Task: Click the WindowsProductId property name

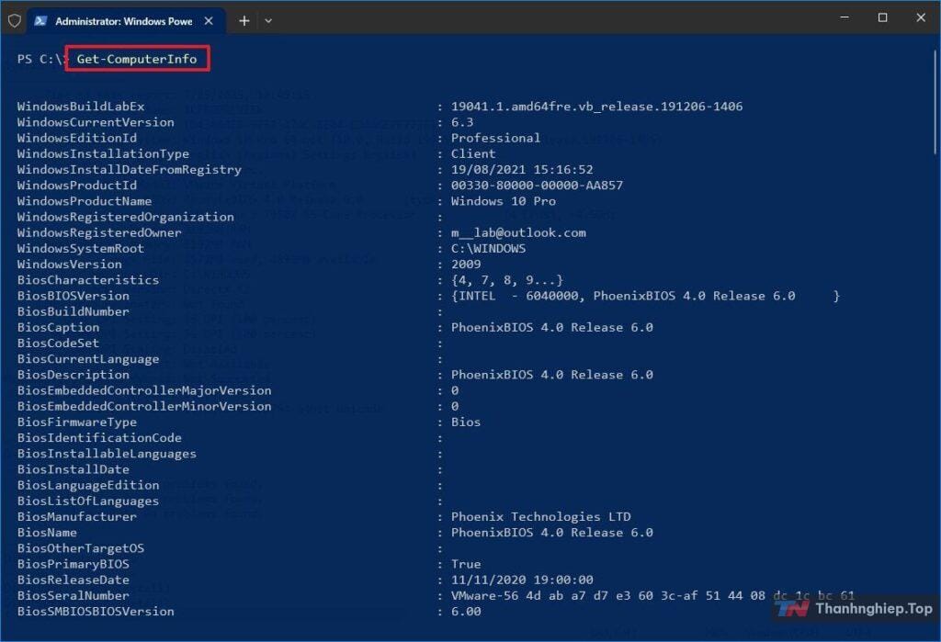Action: (x=77, y=186)
